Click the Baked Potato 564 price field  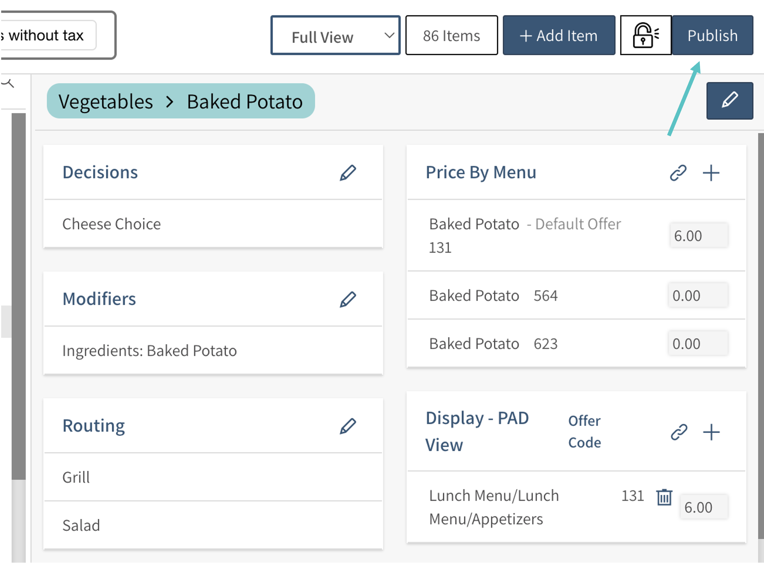click(x=698, y=296)
